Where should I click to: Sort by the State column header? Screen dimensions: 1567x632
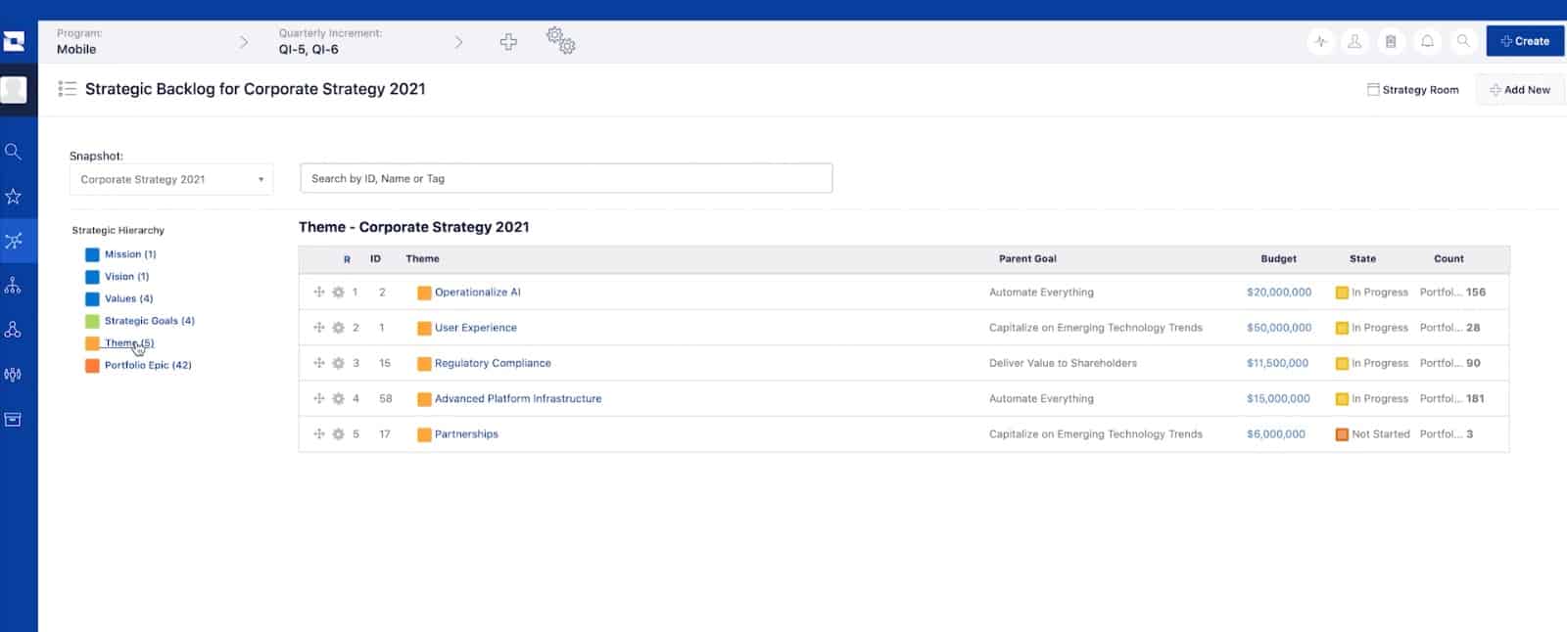pos(1362,259)
